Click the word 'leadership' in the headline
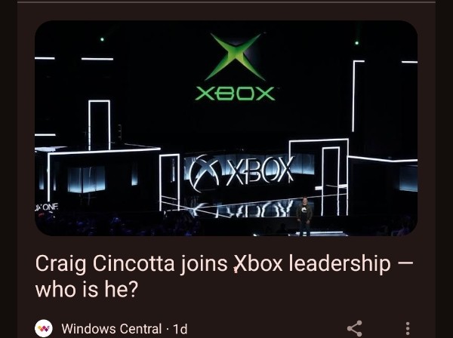This screenshot has width=453, height=338. pos(340,264)
